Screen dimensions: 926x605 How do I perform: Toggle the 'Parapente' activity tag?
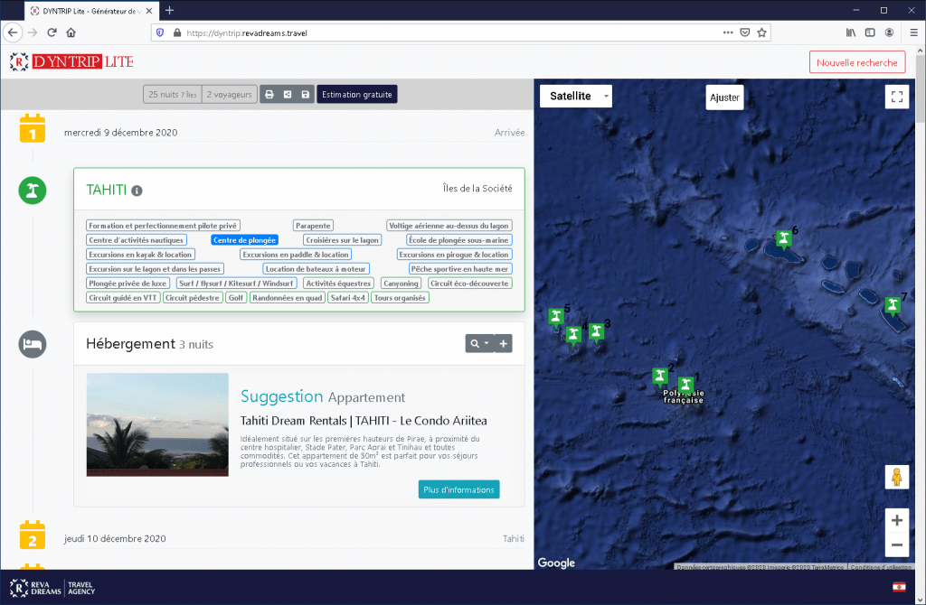coord(313,226)
